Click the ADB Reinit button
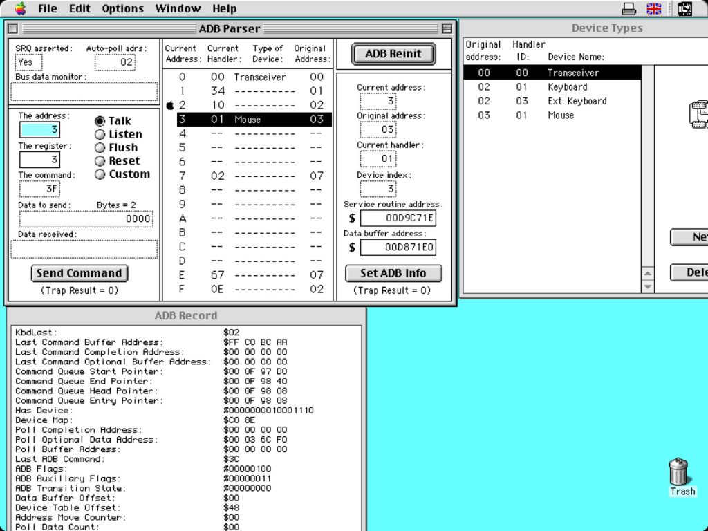 pyautogui.click(x=393, y=54)
